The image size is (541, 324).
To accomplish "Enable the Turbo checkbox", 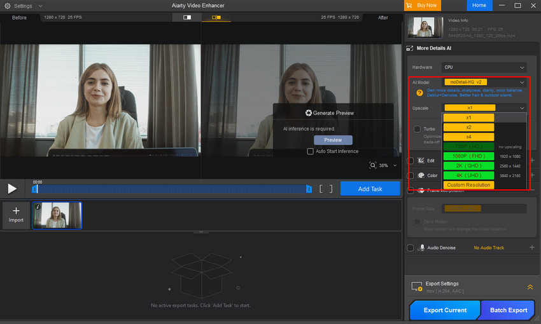I will pos(417,129).
